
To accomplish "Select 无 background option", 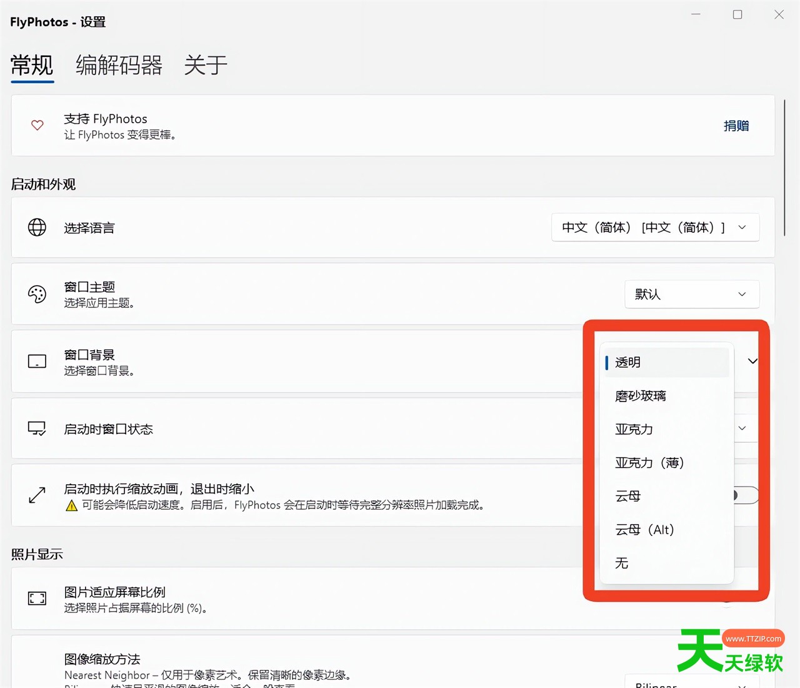I will pos(666,563).
